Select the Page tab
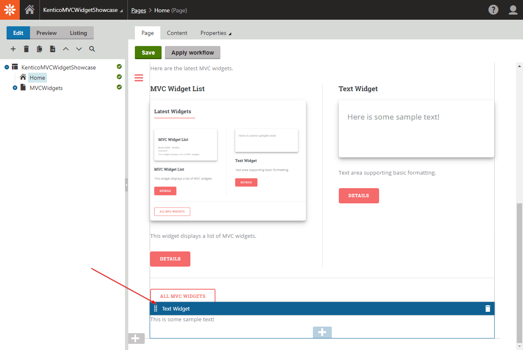 point(148,33)
